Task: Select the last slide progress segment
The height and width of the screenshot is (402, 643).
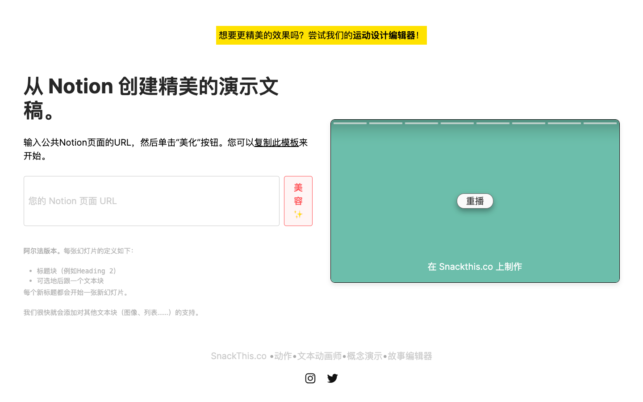Action: point(600,123)
